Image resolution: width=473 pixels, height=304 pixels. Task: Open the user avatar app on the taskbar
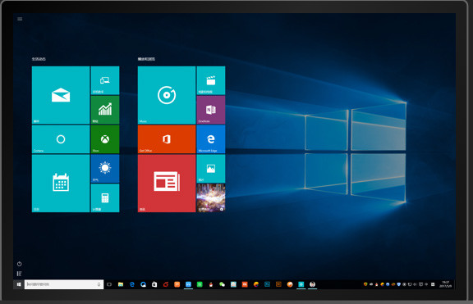point(313,284)
